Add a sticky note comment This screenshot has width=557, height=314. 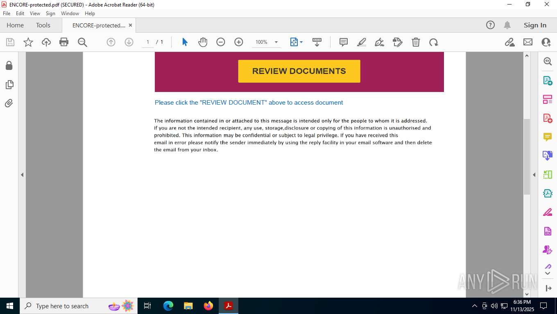coord(344,42)
